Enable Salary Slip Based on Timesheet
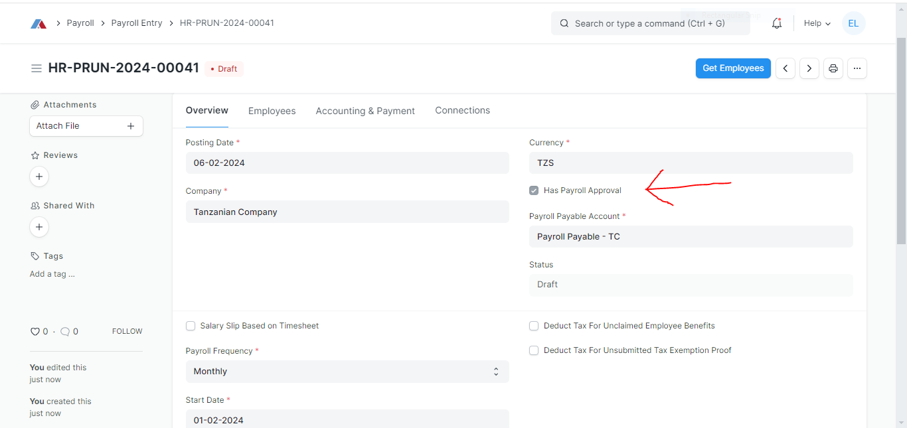907x428 pixels. [191, 326]
